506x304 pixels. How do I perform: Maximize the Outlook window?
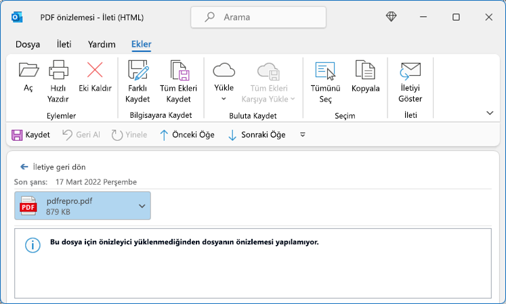[x=456, y=17]
